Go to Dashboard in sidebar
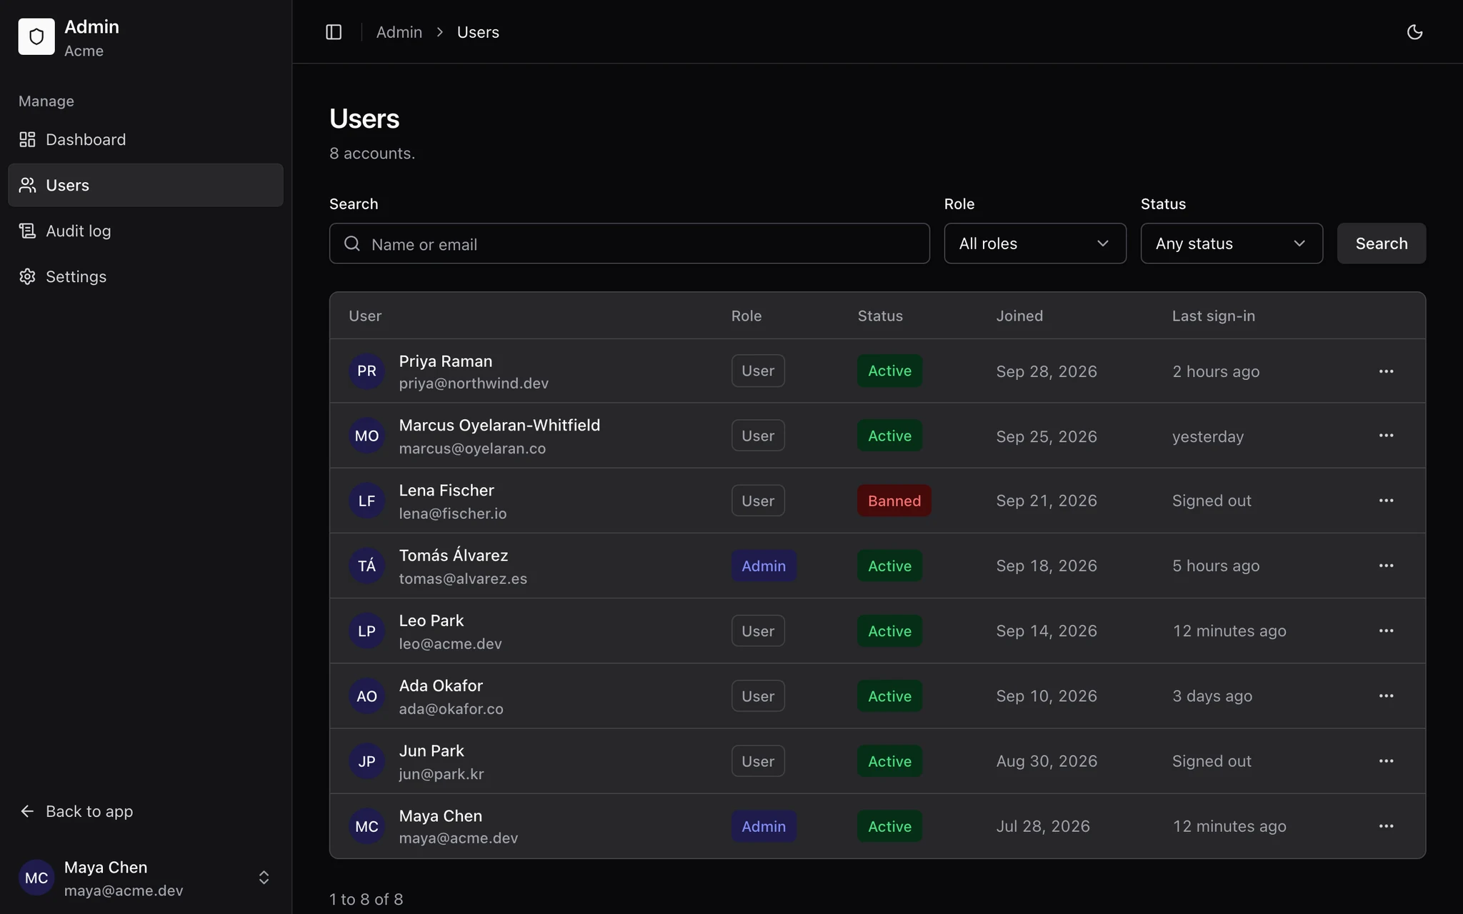The image size is (1463, 914). click(146, 139)
